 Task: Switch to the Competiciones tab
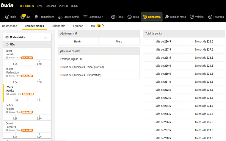tap(34, 26)
